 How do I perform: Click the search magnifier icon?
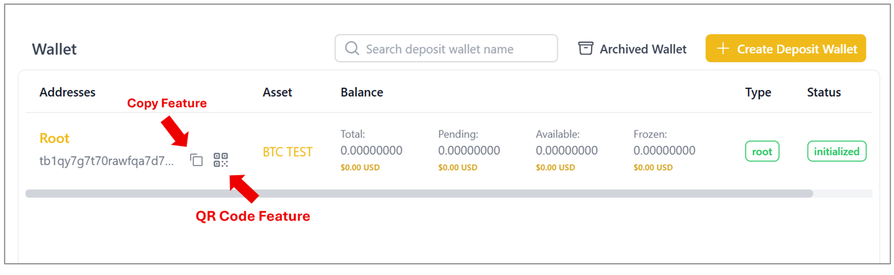coord(352,49)
